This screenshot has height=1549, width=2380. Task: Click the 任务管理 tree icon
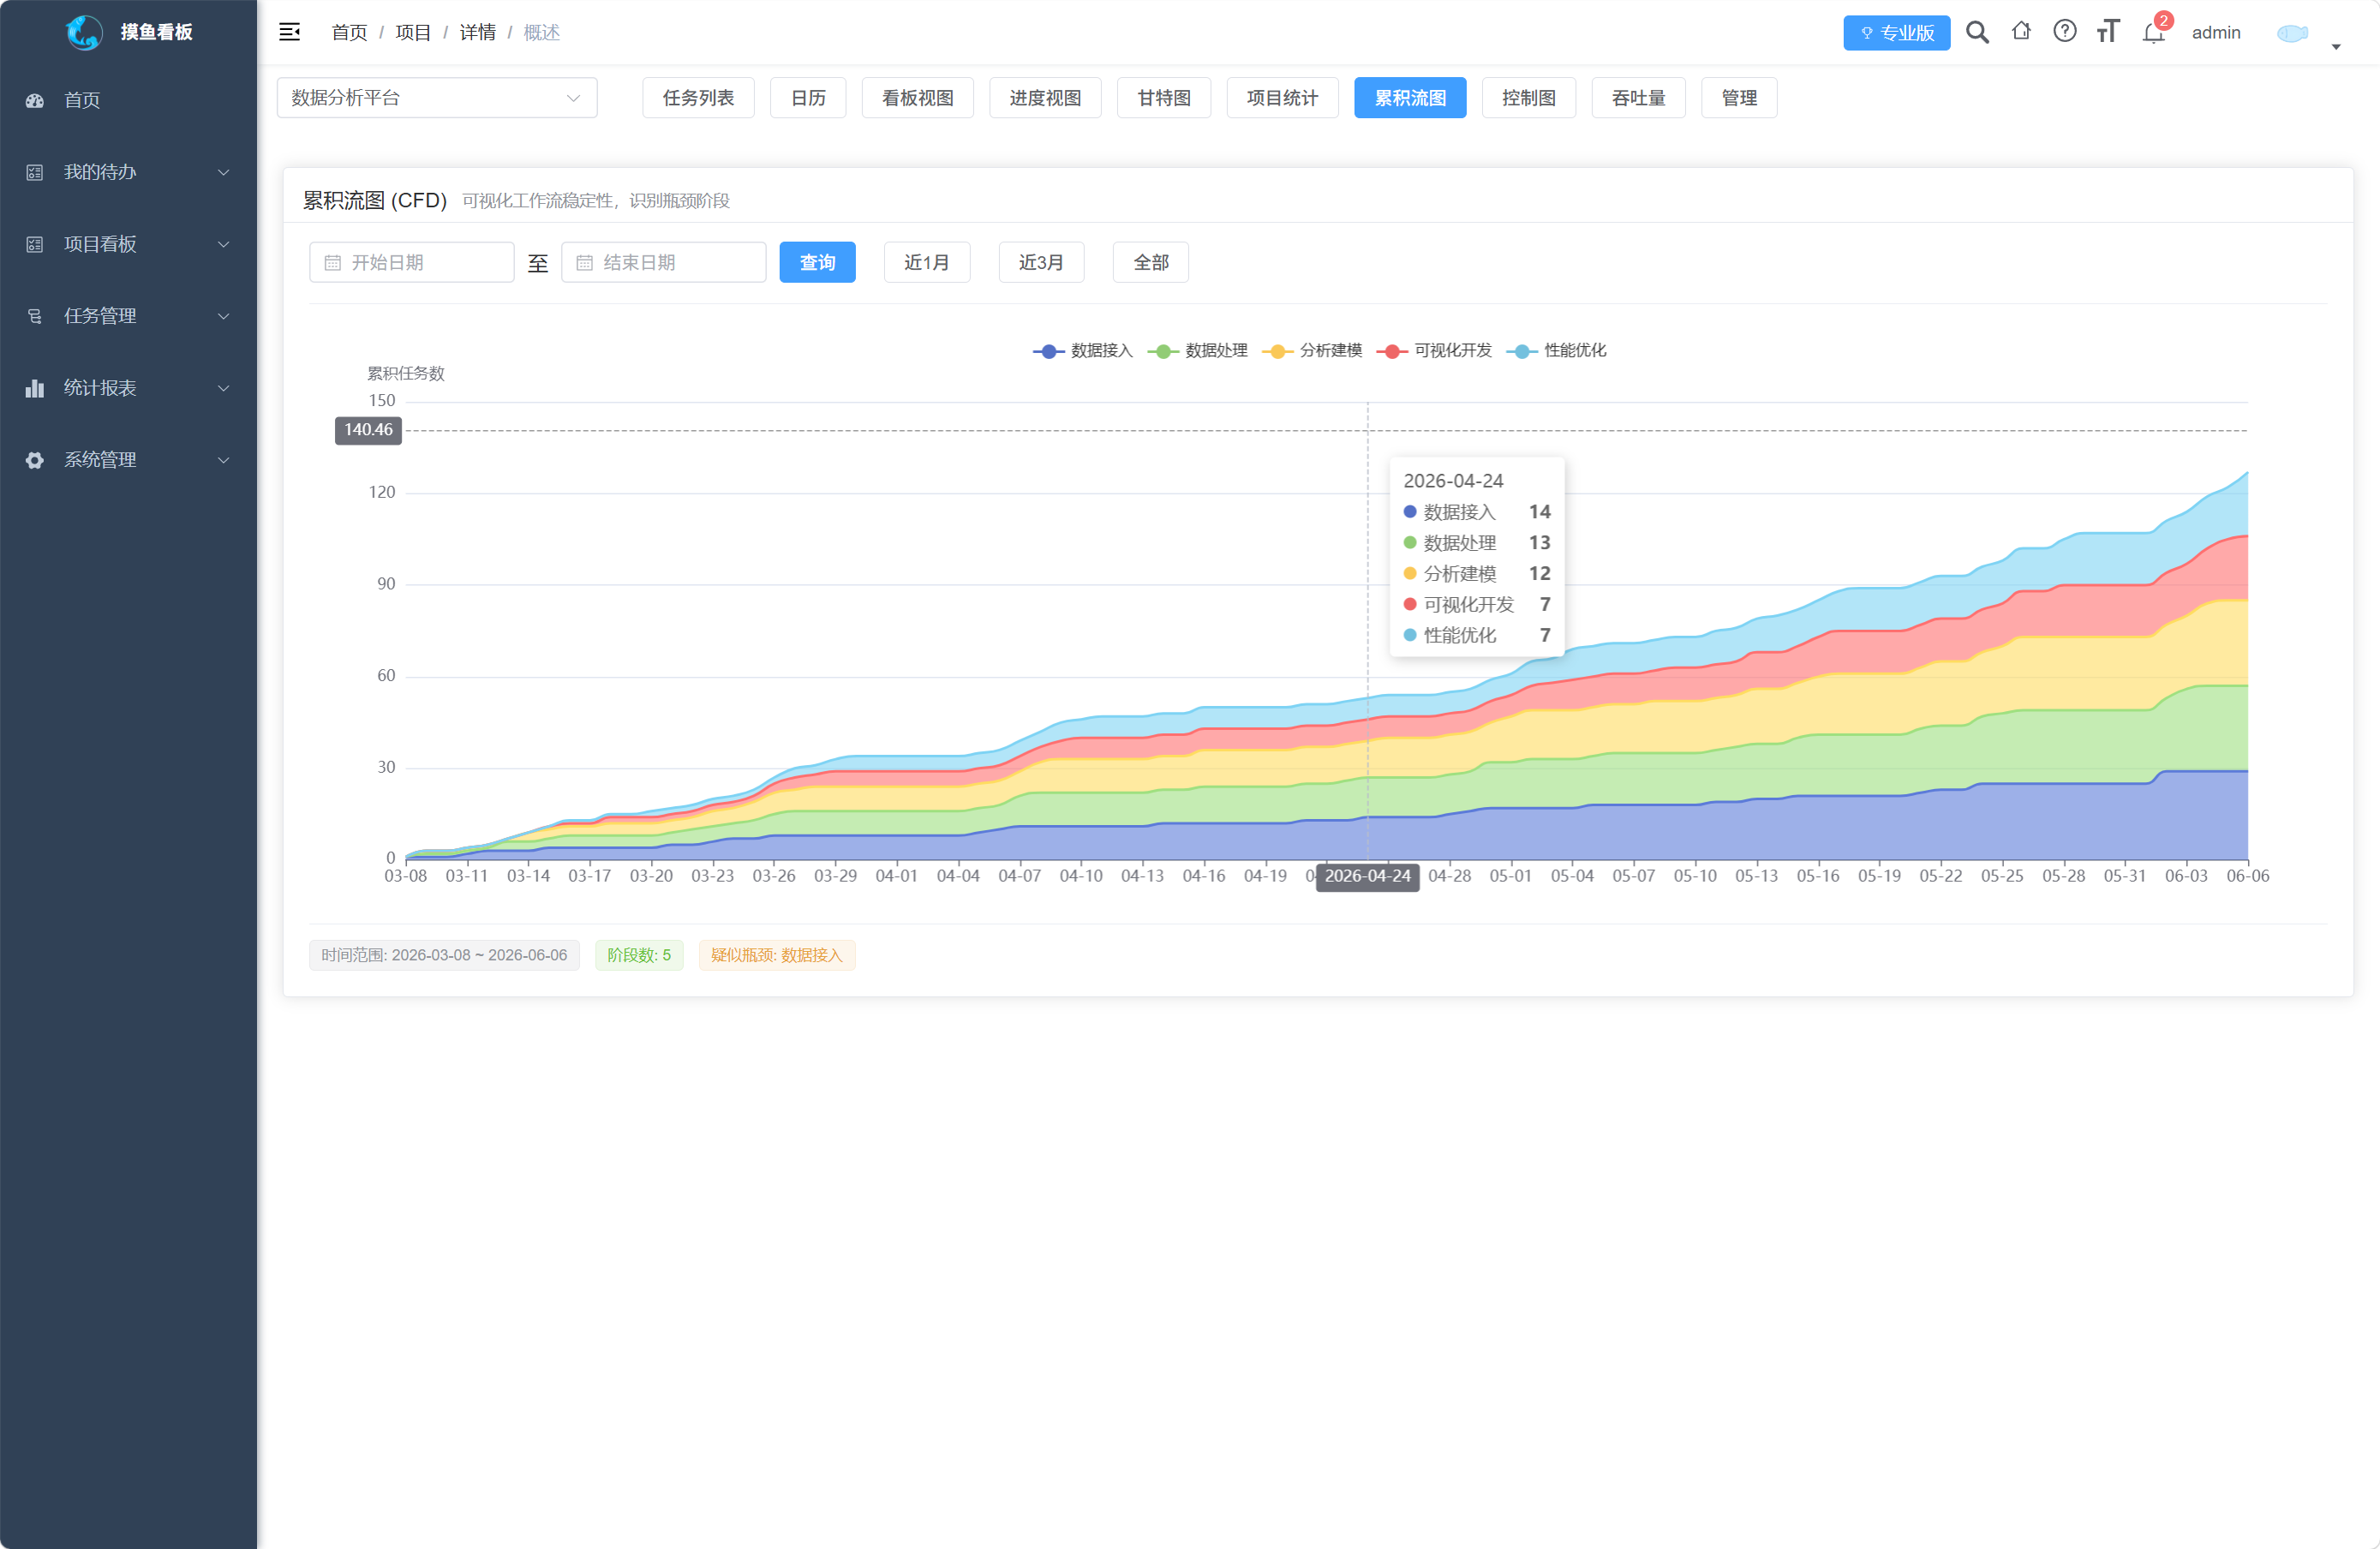35,316
